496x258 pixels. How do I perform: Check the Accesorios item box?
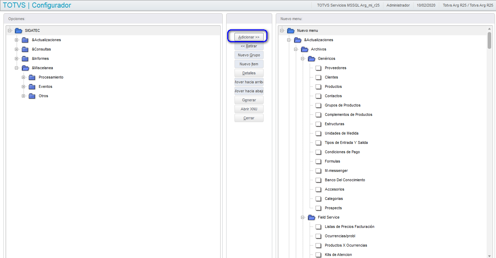pyautogui.click(x=318, y=190)
